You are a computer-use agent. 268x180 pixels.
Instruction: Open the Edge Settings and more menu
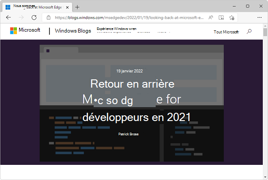click(259, 17)
